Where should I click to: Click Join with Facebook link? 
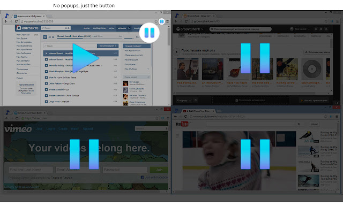(154, 177)
